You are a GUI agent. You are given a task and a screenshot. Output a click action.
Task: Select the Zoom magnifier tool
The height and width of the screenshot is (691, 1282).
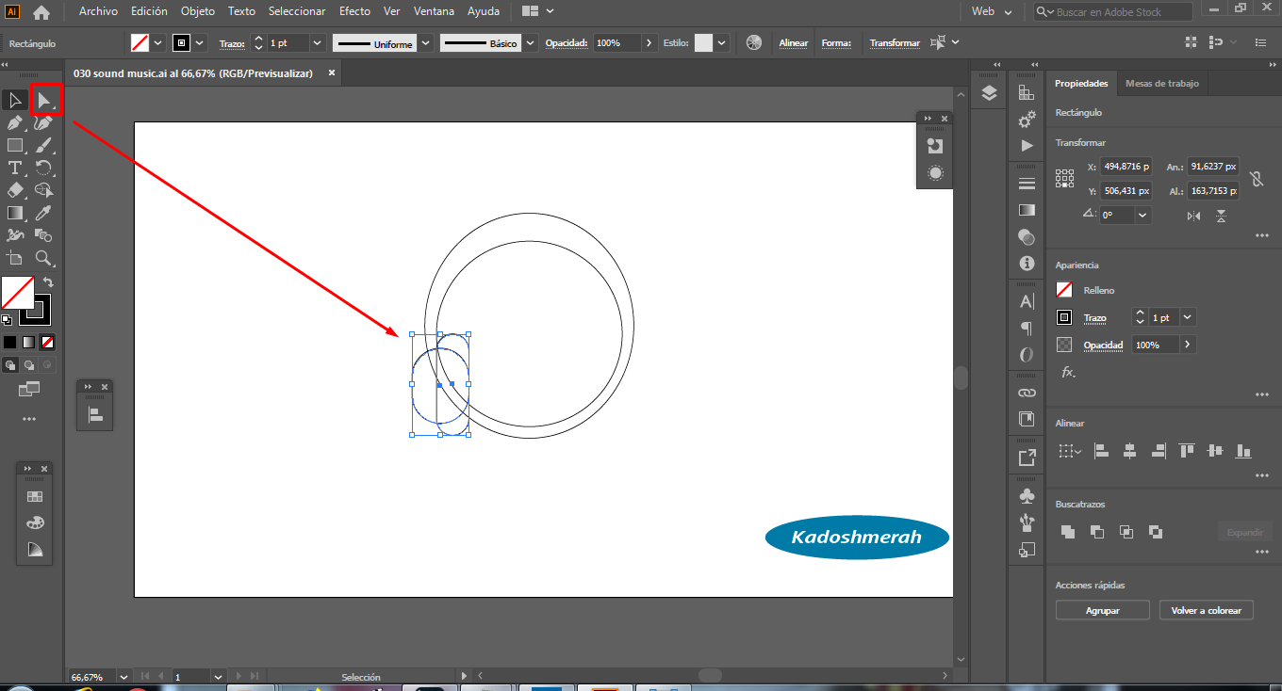click(x=44, y=258)
